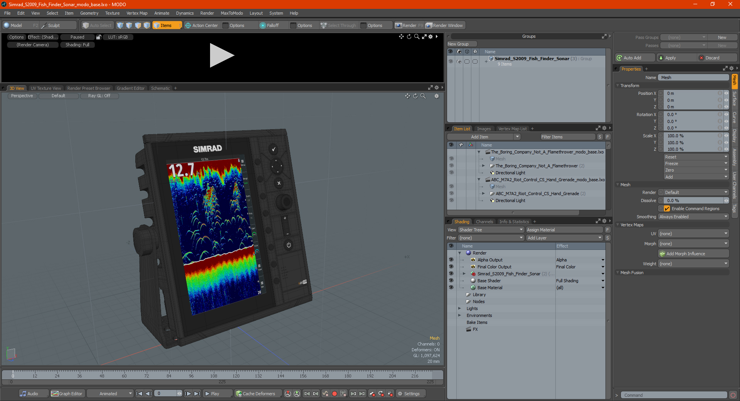Click the Play animation button
The height and width of the screenshot is (401, 740).
(217, 394)
